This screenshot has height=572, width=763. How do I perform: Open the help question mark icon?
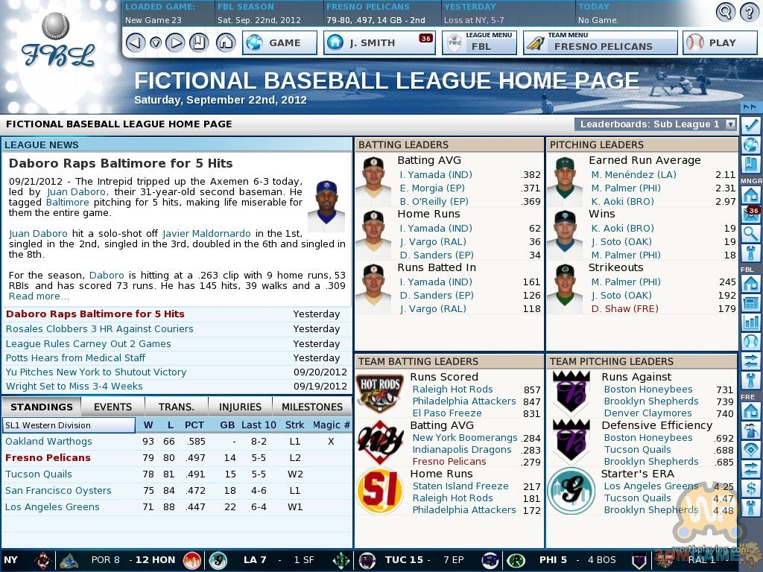pyautogui.click(x=748, y=12)
